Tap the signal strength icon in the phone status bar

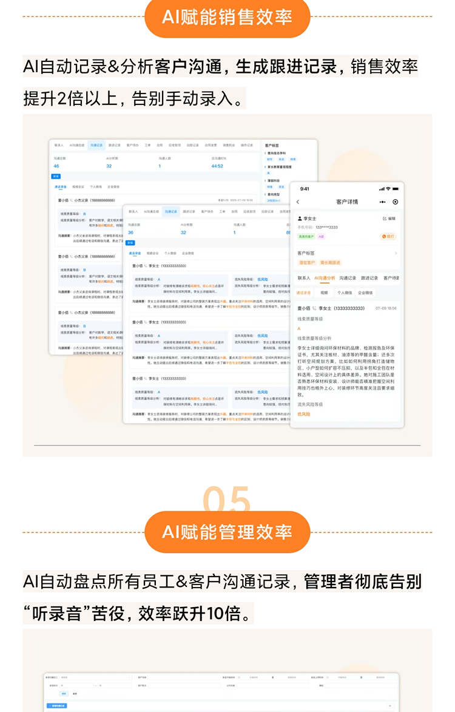(382, 189)
